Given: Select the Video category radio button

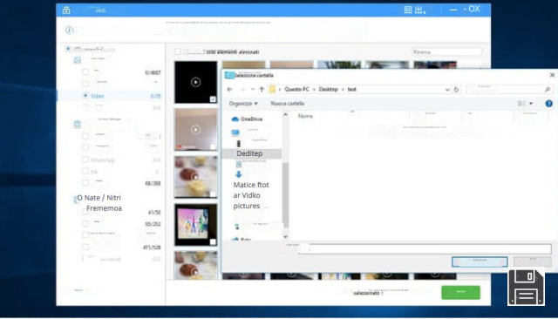Looking at the screenshot, I should coord(85,96).
